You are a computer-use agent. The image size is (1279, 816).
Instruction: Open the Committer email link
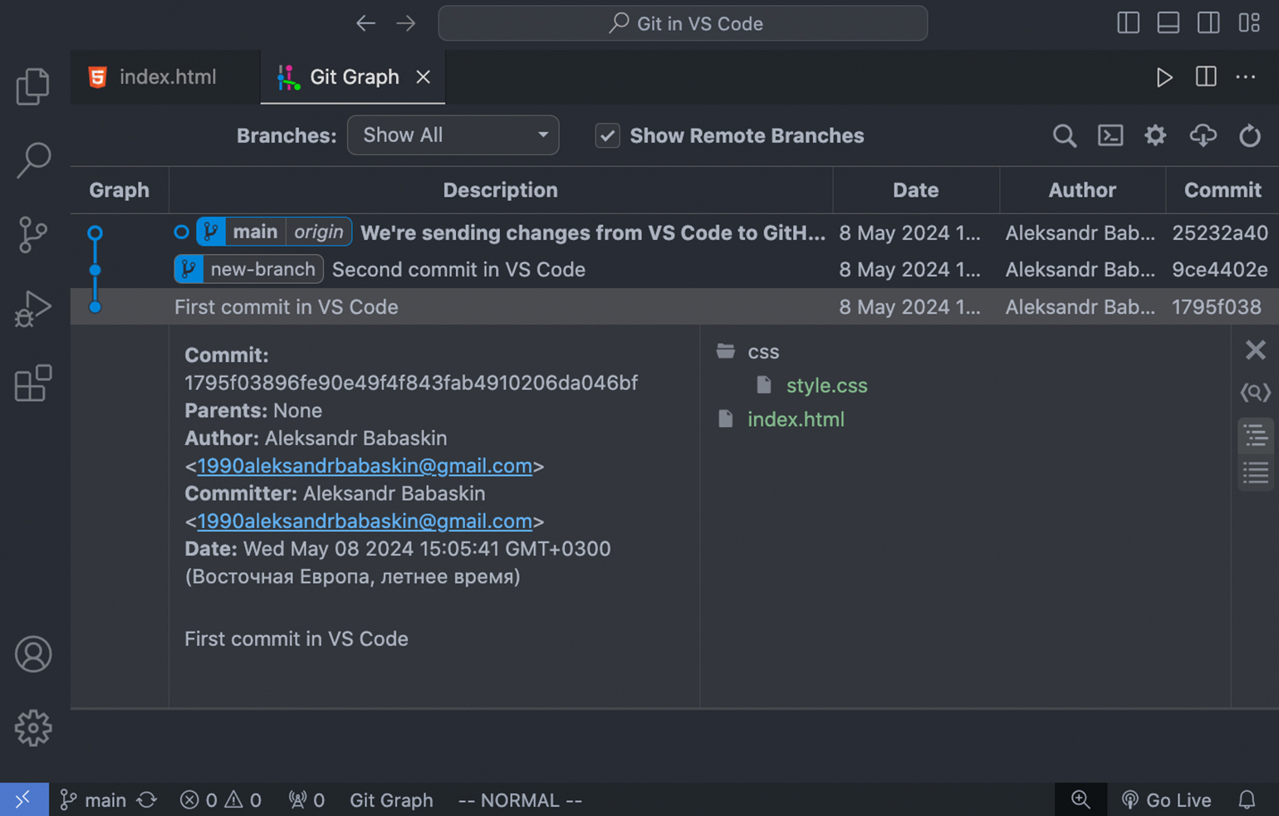point(365,521)
